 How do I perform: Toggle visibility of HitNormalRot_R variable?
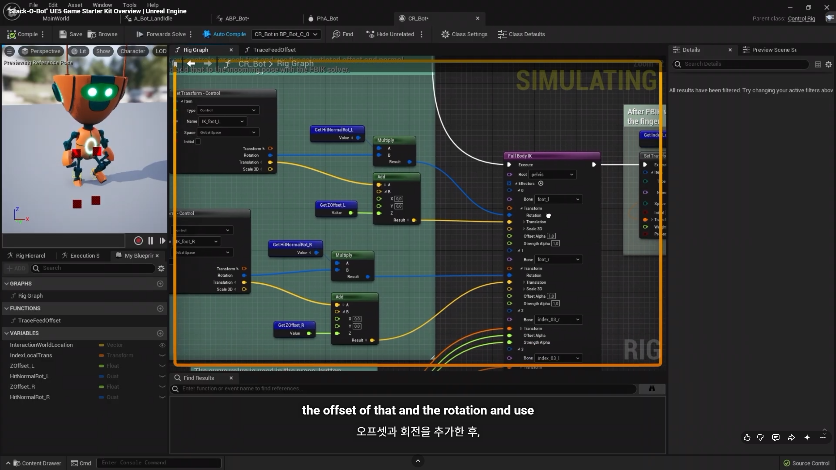(x=162, y=397)
